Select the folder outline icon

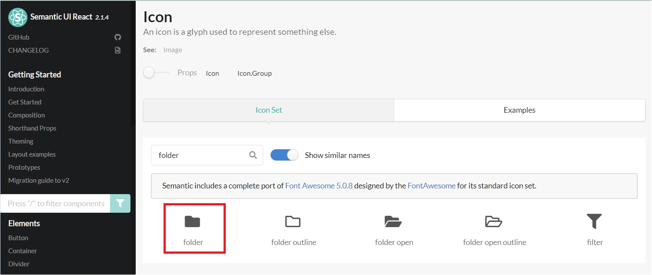point(293,222)
